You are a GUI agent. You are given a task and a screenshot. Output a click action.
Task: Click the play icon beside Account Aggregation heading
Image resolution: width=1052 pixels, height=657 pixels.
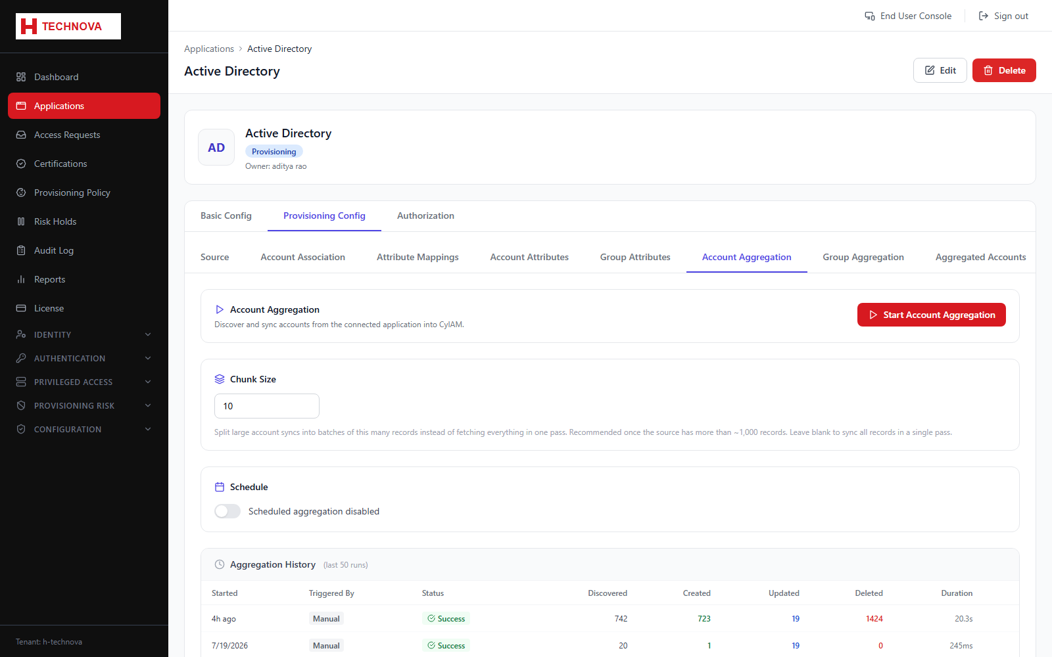pos(220,309)
